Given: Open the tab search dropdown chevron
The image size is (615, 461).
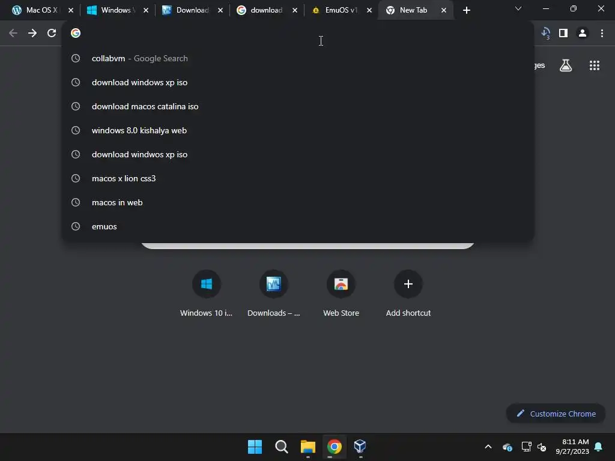Looking at the screenshot, I should [518, 8].
